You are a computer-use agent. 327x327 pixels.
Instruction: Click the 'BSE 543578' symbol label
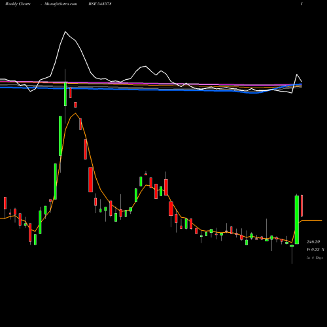(100, 4)
